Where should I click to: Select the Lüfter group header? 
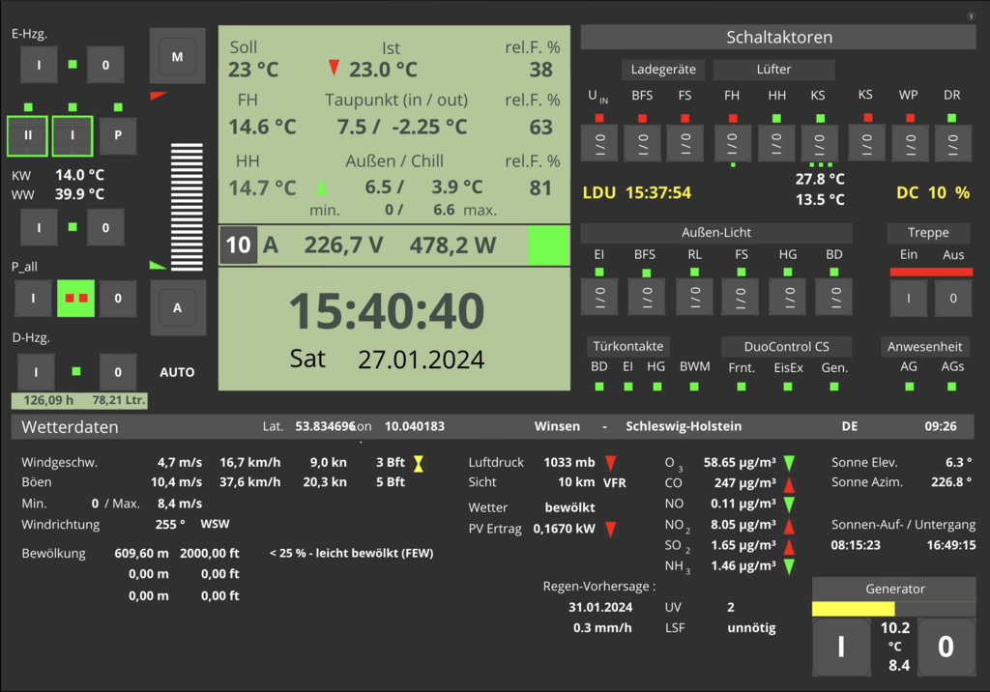coord(773,70)
